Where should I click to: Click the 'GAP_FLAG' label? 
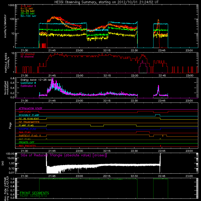[25, 112]
